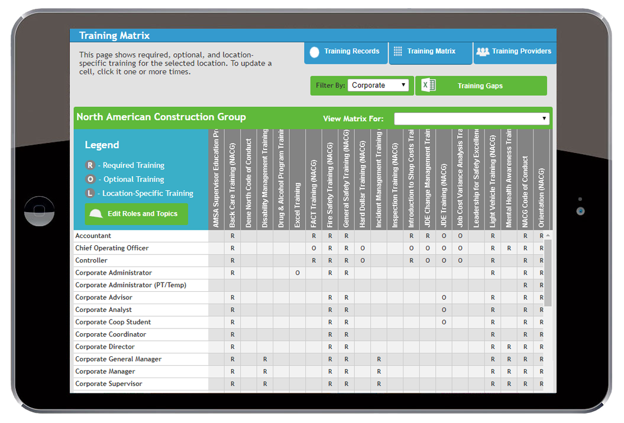Click the Training Records circle icon
Screen dimensions: 624x423
[x=315, y=52]
